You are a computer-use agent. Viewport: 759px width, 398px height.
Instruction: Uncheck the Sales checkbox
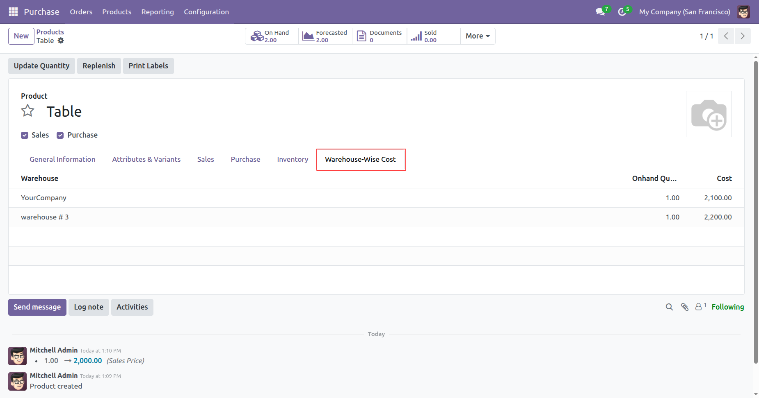tap(25, 135)
